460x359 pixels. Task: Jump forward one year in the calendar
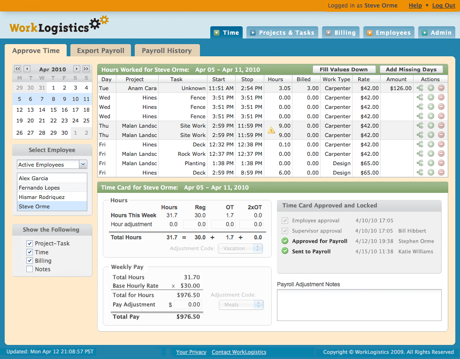(85, 69)
